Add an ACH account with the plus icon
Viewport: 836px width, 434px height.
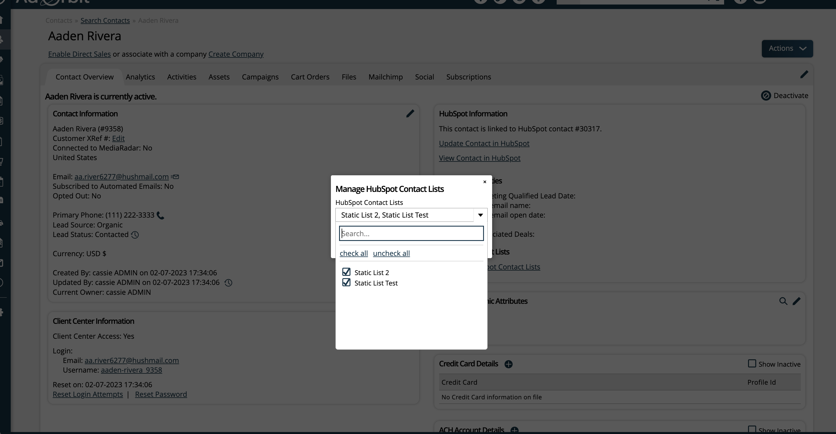[514, 430]
